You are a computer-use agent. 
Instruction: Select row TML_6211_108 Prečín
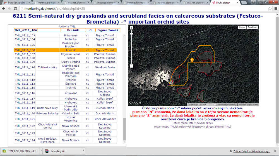click(65, 58)
